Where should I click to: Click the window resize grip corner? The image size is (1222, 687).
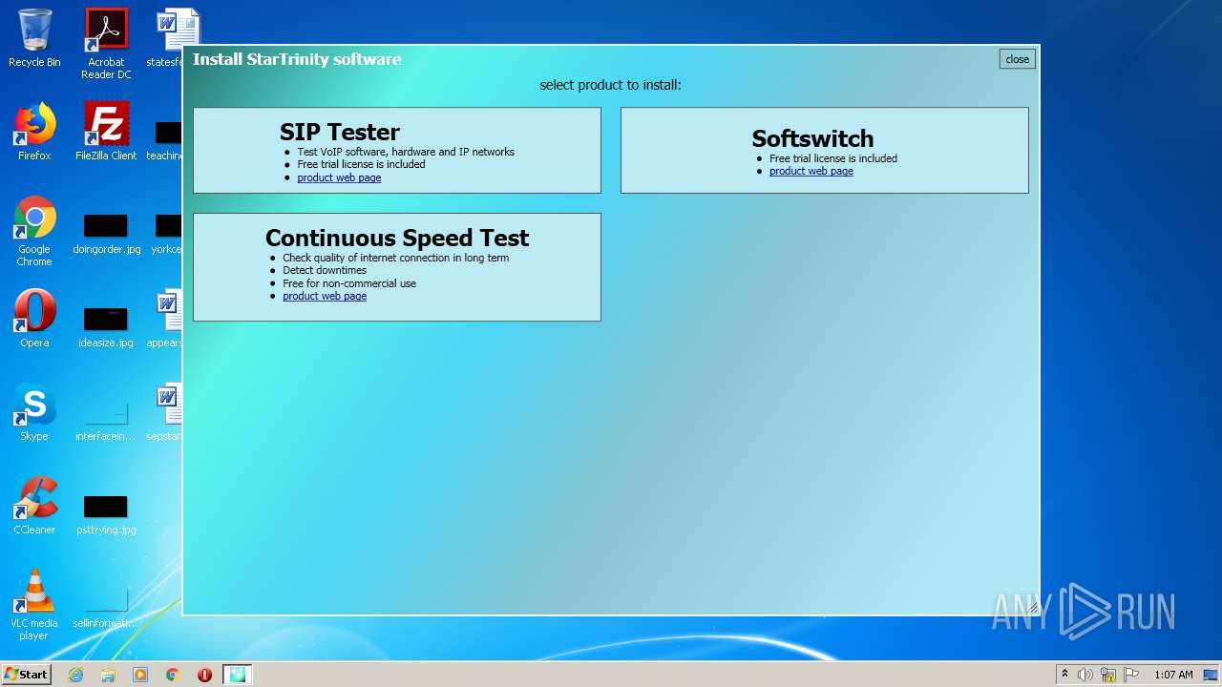1032,608
